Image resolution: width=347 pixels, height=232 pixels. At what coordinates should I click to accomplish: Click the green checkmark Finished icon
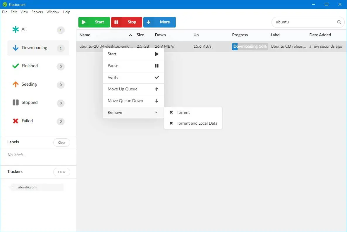[x=16, y=66]
